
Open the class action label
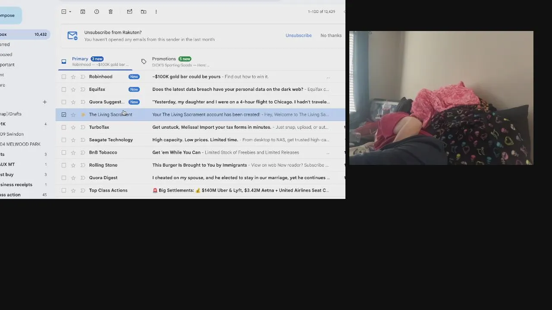(10, 195)
